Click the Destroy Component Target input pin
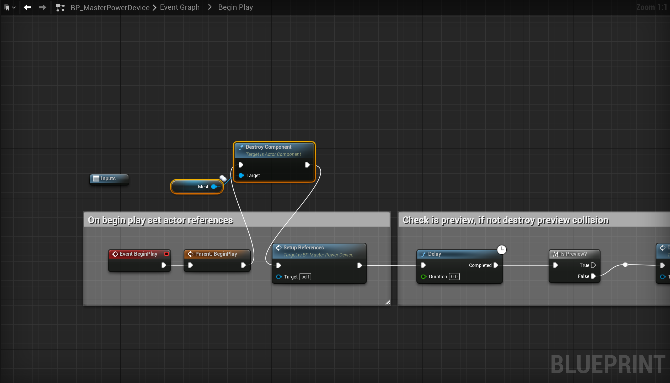 pyautogui.click(x=241, y=175)
